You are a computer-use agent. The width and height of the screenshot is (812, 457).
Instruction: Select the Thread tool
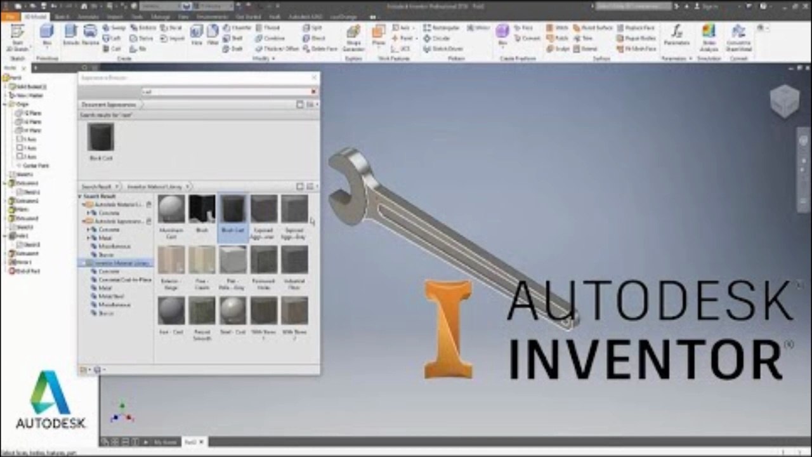[267, 28]
